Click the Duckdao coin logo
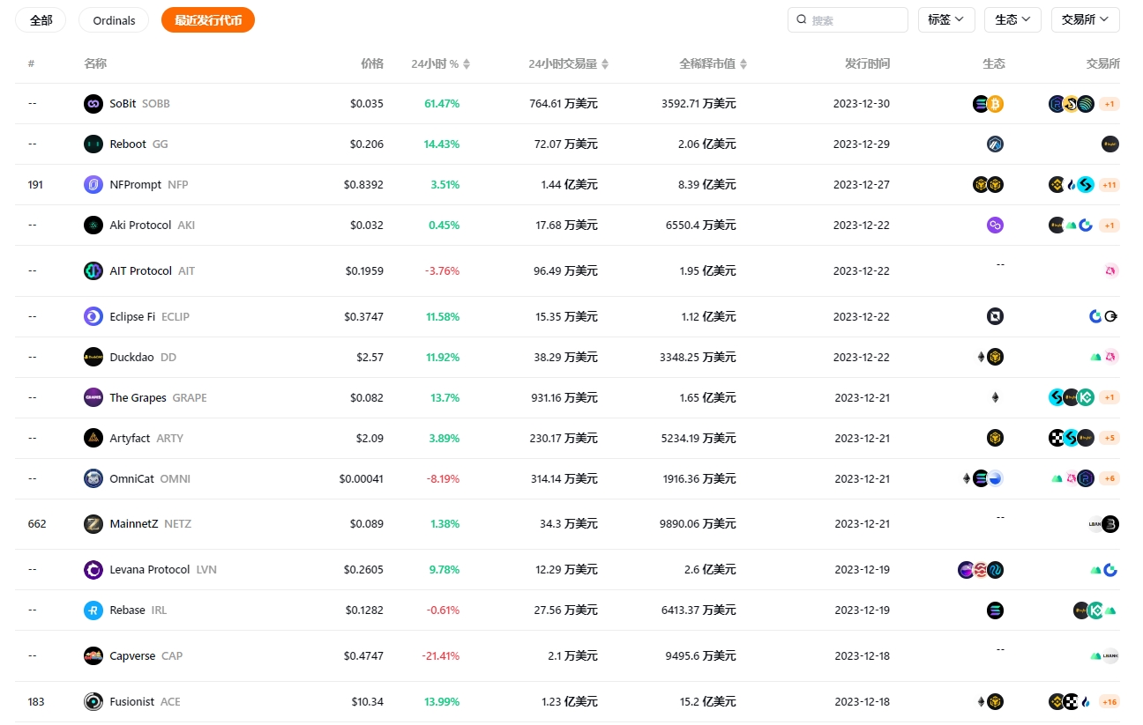Viewport: 1143px width, 725px height. coord(93,358)
